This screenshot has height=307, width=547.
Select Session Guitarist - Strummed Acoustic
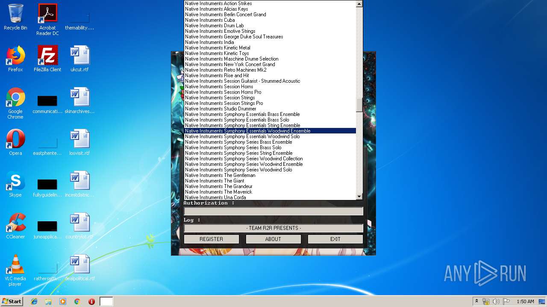click(270, 81)
